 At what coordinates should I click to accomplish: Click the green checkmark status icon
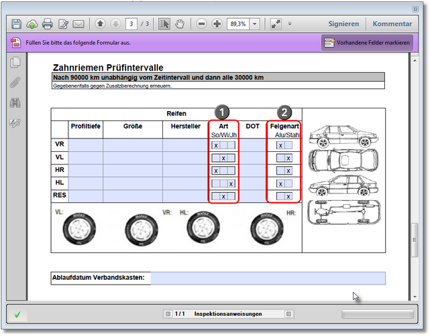(17, 315)
